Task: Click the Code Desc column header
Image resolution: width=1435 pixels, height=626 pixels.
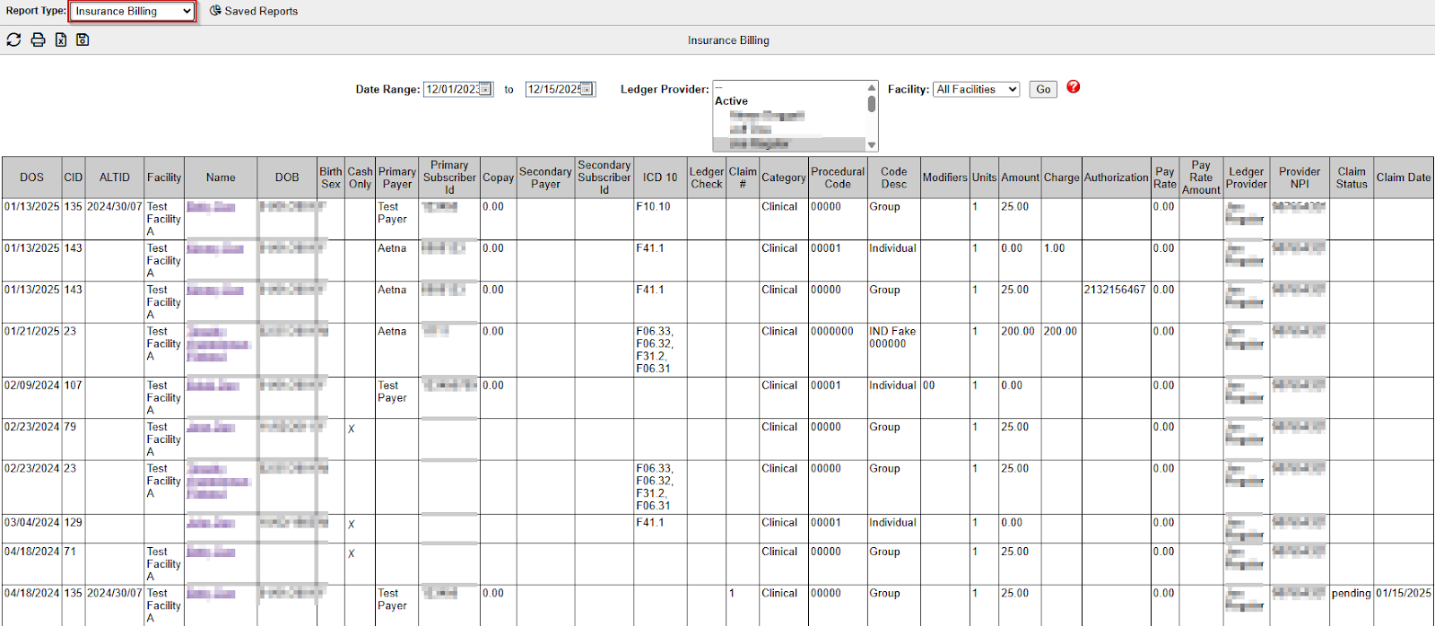Action: (x=893, y=178)
